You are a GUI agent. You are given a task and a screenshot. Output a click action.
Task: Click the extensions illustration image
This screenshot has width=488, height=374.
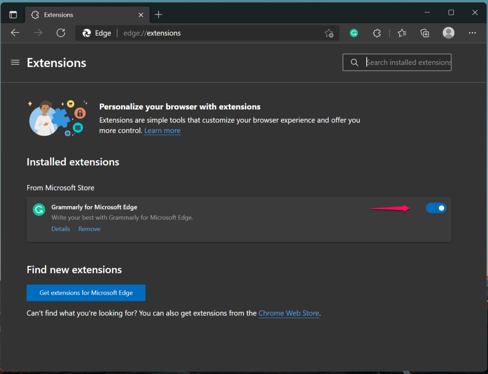[58, 118]
